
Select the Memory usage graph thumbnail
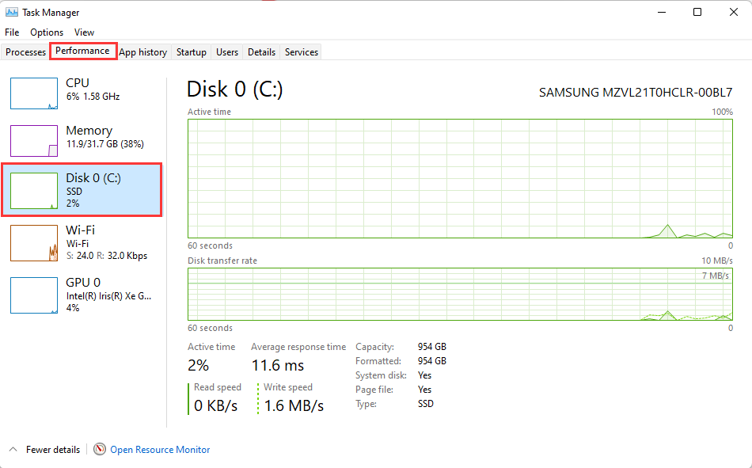coord(34,141)
